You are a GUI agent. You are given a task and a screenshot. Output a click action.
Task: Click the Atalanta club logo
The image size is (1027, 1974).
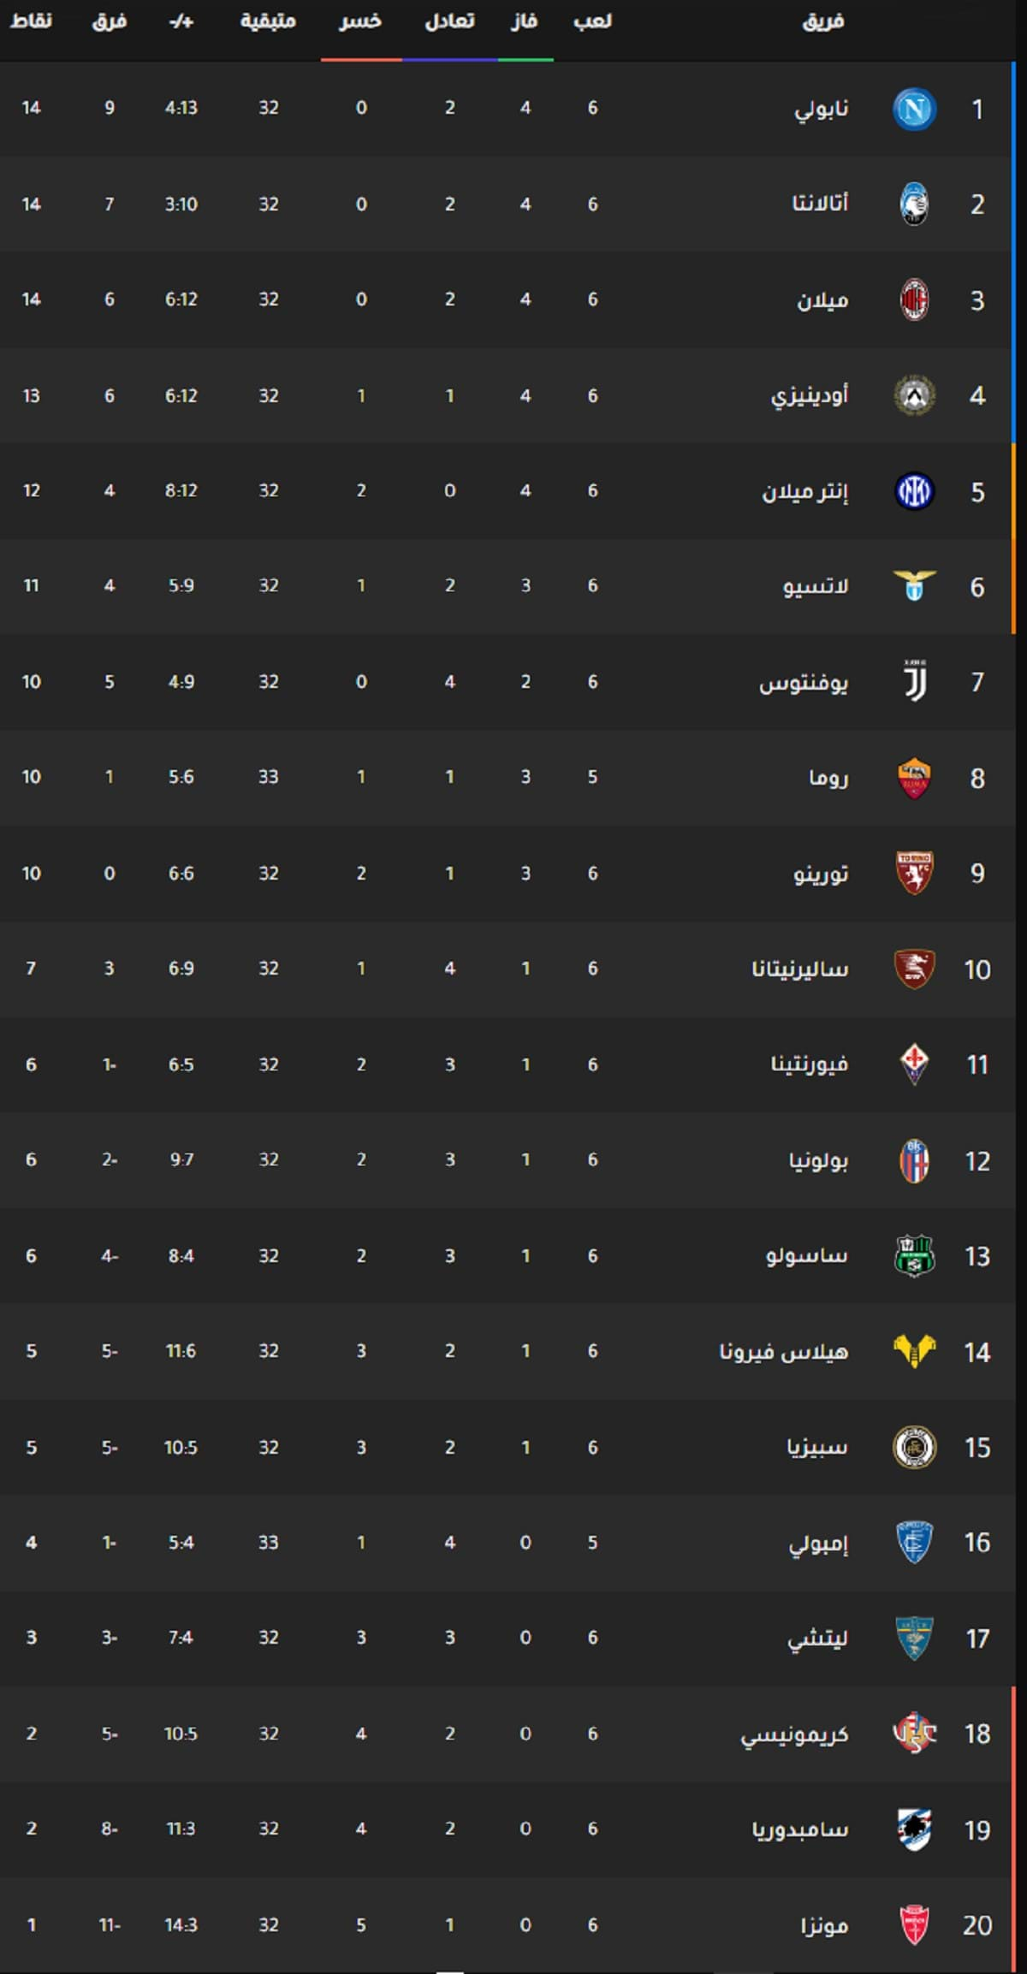pos(913,204)
